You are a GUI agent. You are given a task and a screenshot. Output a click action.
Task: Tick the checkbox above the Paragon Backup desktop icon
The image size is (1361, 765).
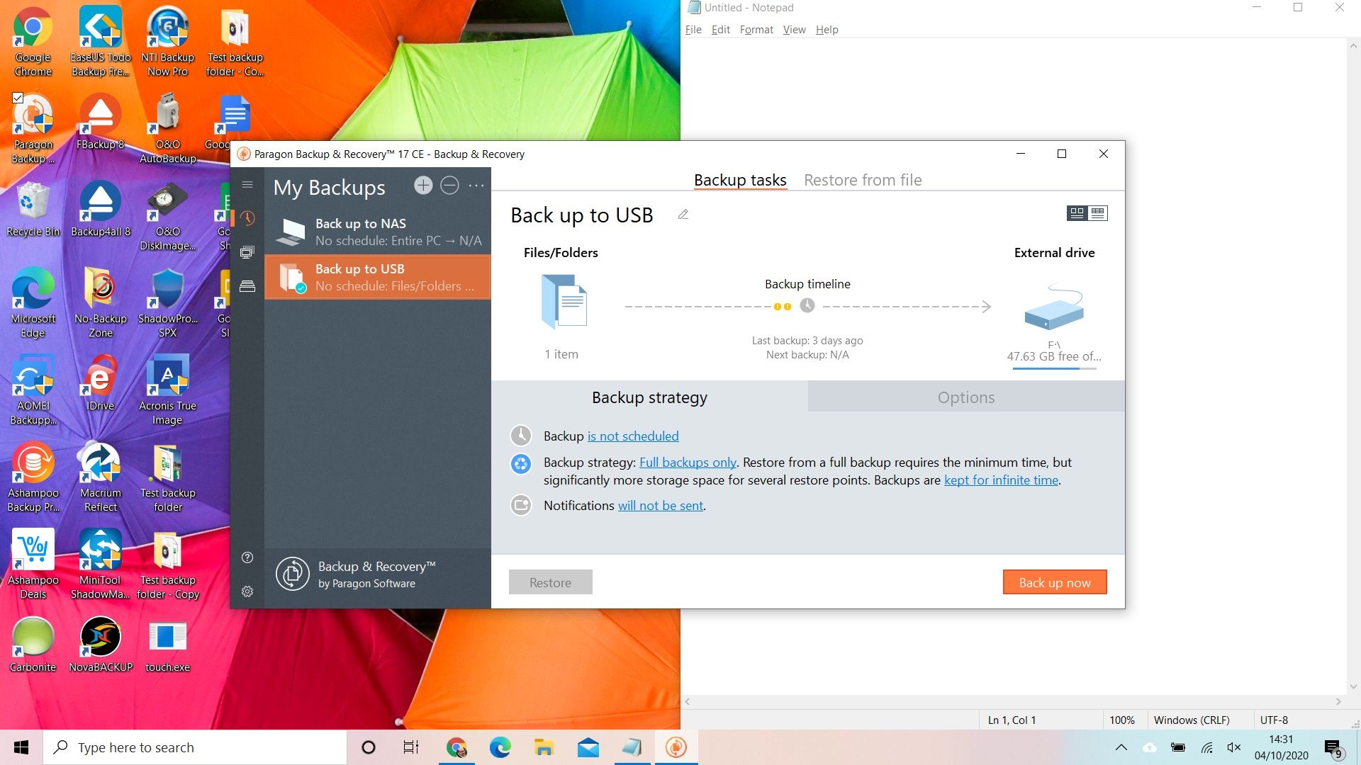tap(18, 98)
